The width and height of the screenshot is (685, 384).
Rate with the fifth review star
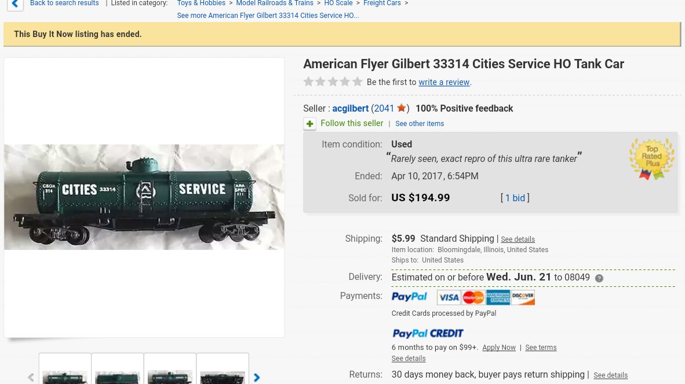click(x=358, y=82)
